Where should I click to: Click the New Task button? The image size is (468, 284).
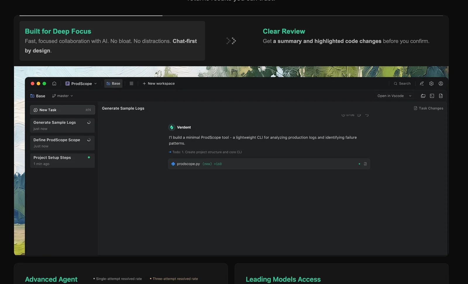[62, 110]
